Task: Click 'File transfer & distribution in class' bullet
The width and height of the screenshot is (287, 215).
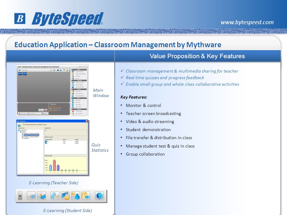Action: click(x=159, y=138)
